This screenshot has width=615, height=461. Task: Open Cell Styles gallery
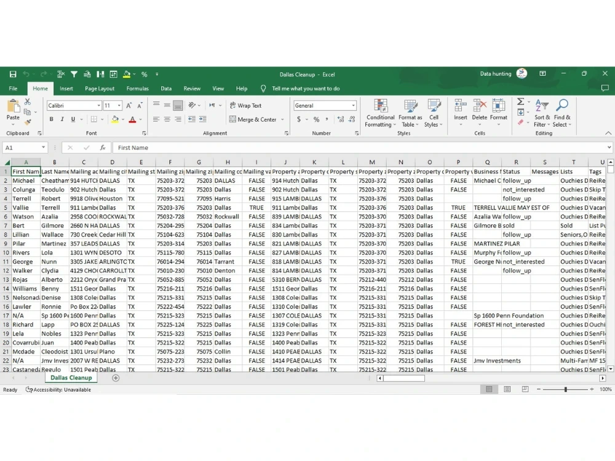(434, 113)
